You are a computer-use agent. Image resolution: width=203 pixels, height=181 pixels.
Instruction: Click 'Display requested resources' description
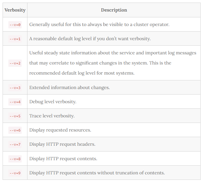coord(60,130)
